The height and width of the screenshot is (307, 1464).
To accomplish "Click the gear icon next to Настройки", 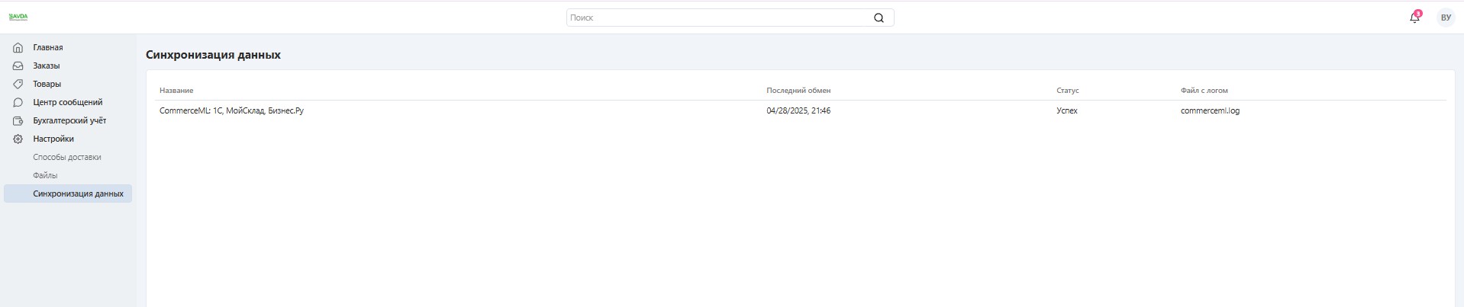I will [18, 139].
